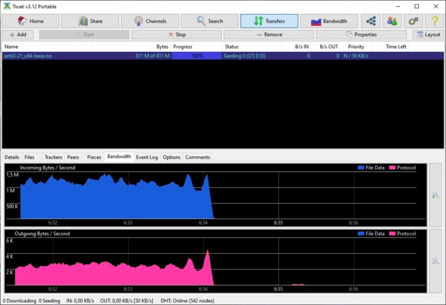The width and height of the screenshot is (446, 305).
Task: Sort transfers by Bytes column
Action: pyautogui.click(x=131, y=46)
